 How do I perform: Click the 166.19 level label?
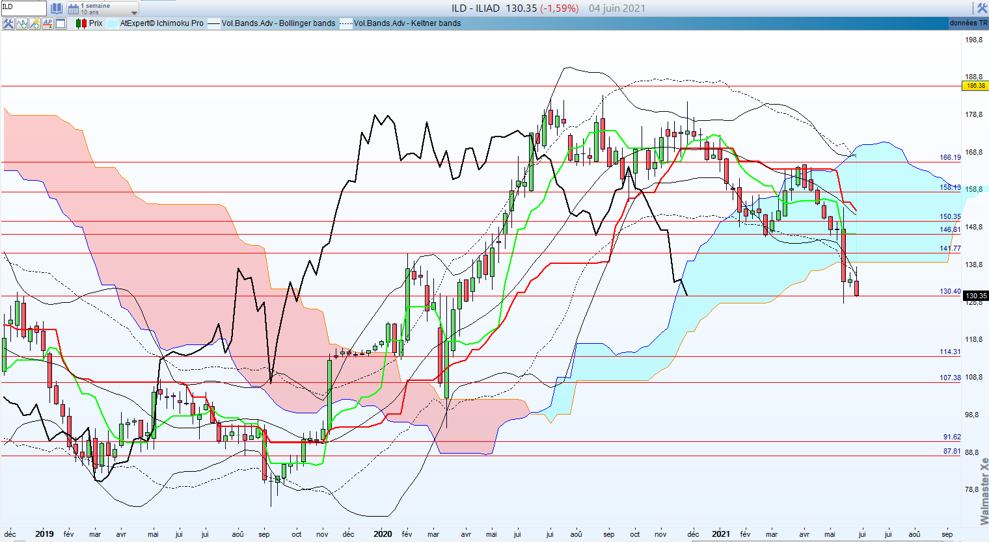[x=950, y=157]
